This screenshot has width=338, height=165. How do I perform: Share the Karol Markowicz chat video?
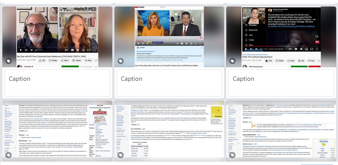point(64,60)
